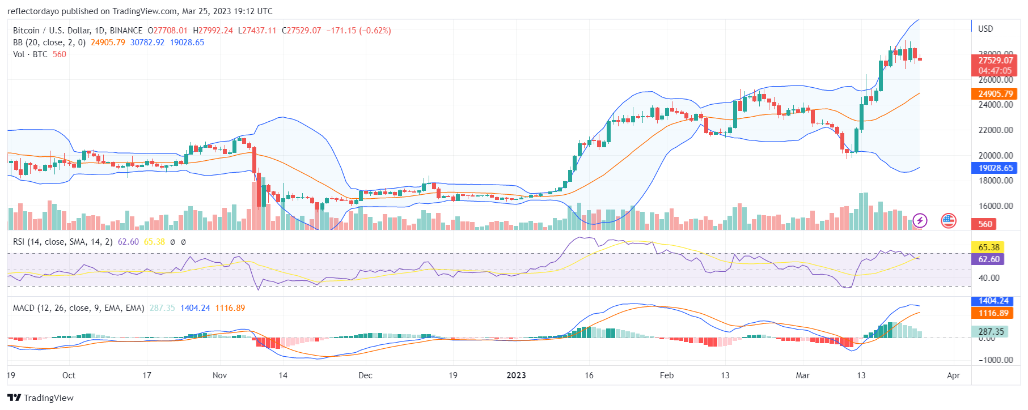The height and width of the screenshot is (410, 1028).
Task: Click the 2023 label on the time axis
Action: (516, 375)
